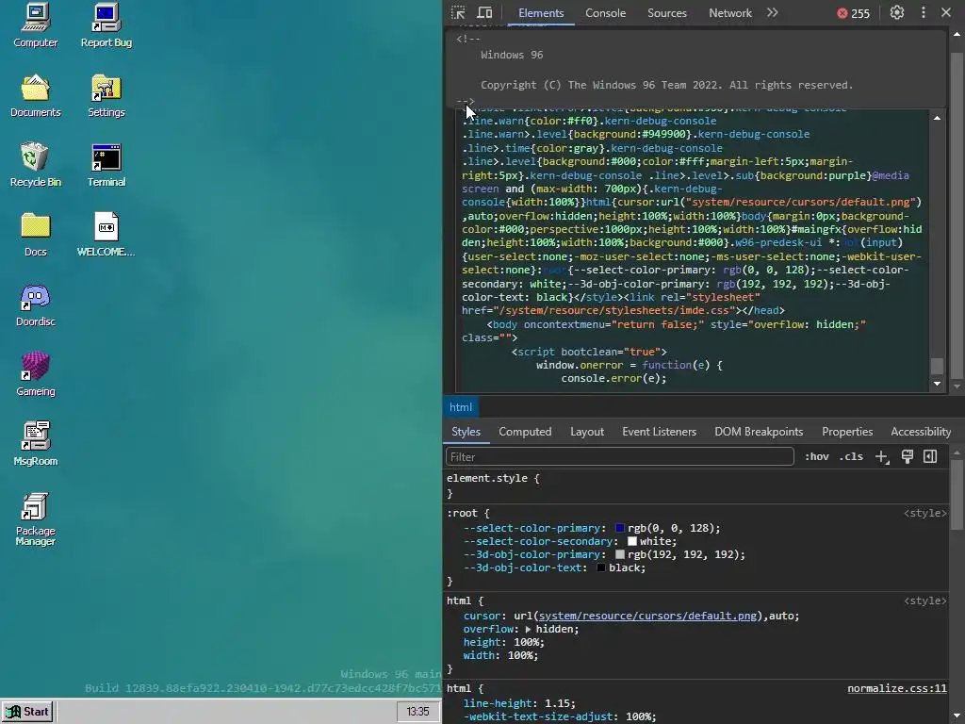Image resolution: width=965 pixels, height=724 pixels.
Task: Open the Report Bug shortcut
Action: (106, 25)
